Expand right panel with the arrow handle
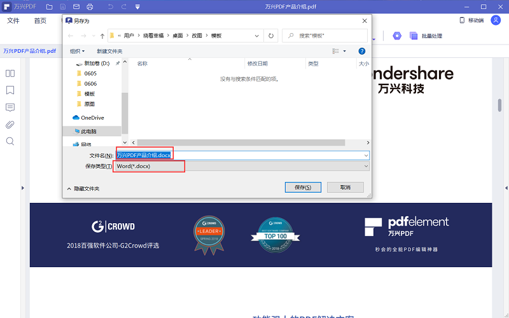509x318 pixels. pyautogui.click(x=506, y=188)
